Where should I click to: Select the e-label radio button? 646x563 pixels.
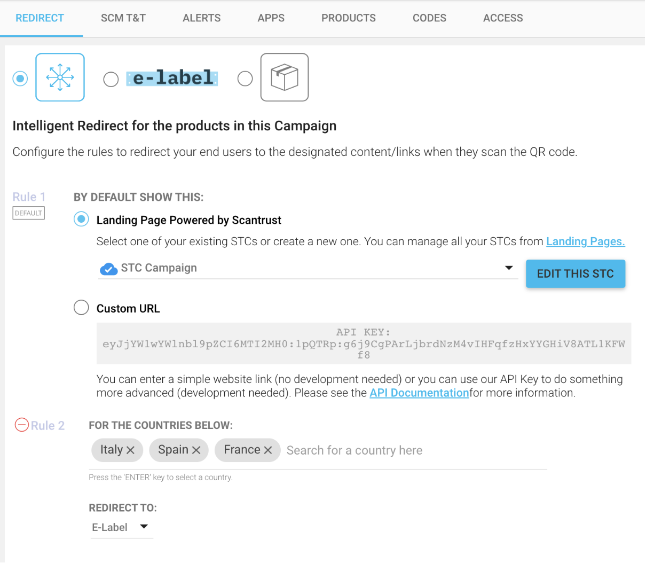(x=111, y=79)
